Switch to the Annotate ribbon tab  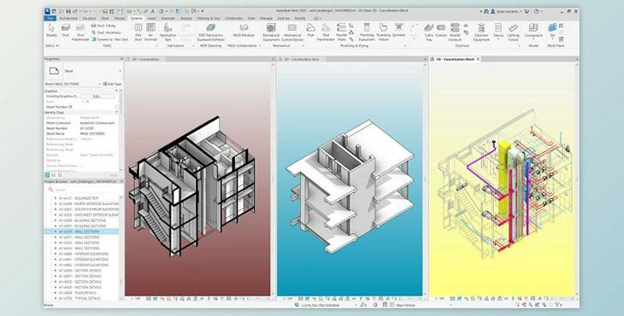coord(168,18)
